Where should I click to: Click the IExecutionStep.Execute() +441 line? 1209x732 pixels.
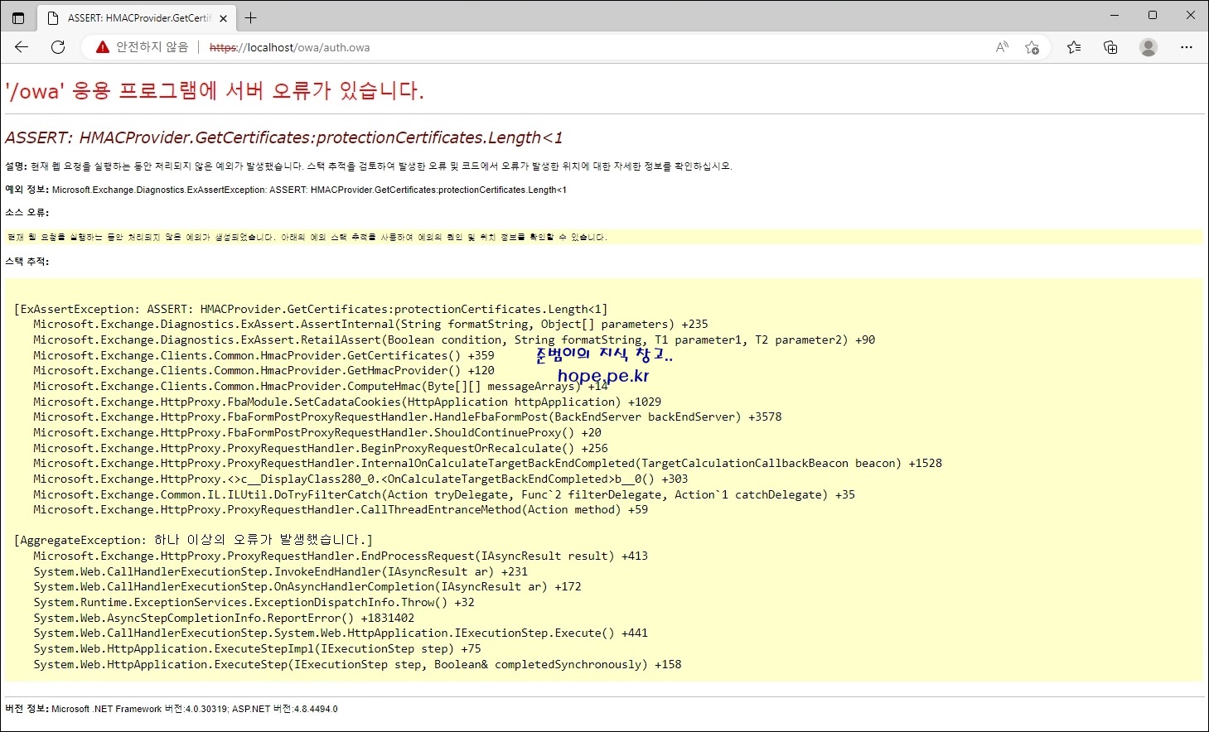[341, 633]
